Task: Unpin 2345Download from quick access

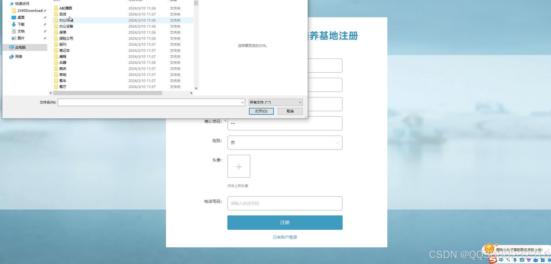Action: point(45,10)
